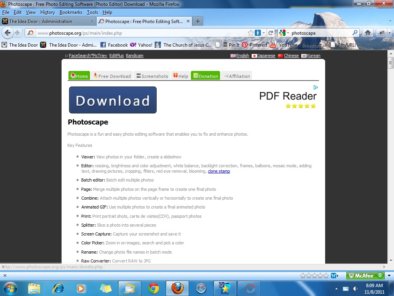Rate the page with the add-on bar stars
Viewport: 394px width, 296px height.
tap(314, 276)
